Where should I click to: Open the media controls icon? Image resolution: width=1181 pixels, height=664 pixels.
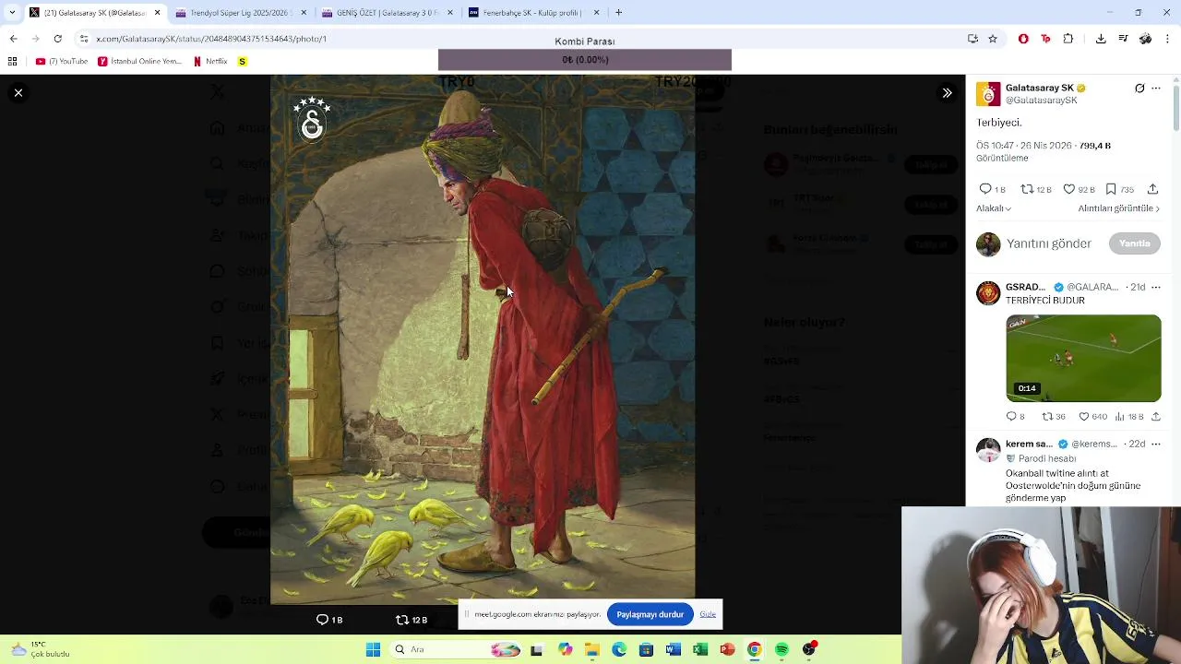[1123, 39]
